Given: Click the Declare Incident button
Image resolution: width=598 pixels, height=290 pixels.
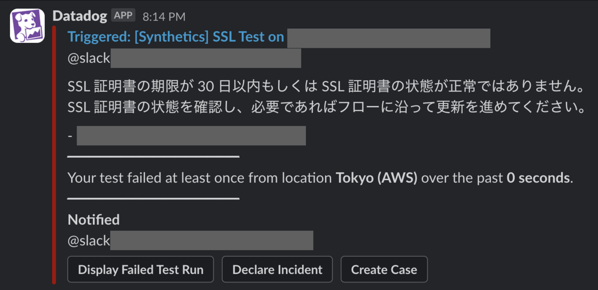Looking at the screenshot, I should pos(277,270).
